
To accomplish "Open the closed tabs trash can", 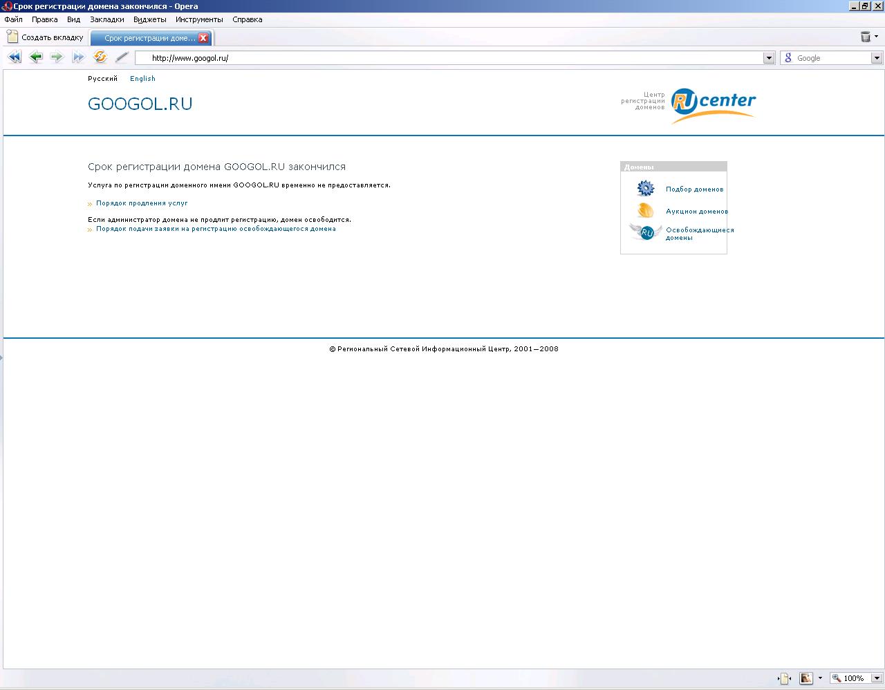I will click(865, 37).
